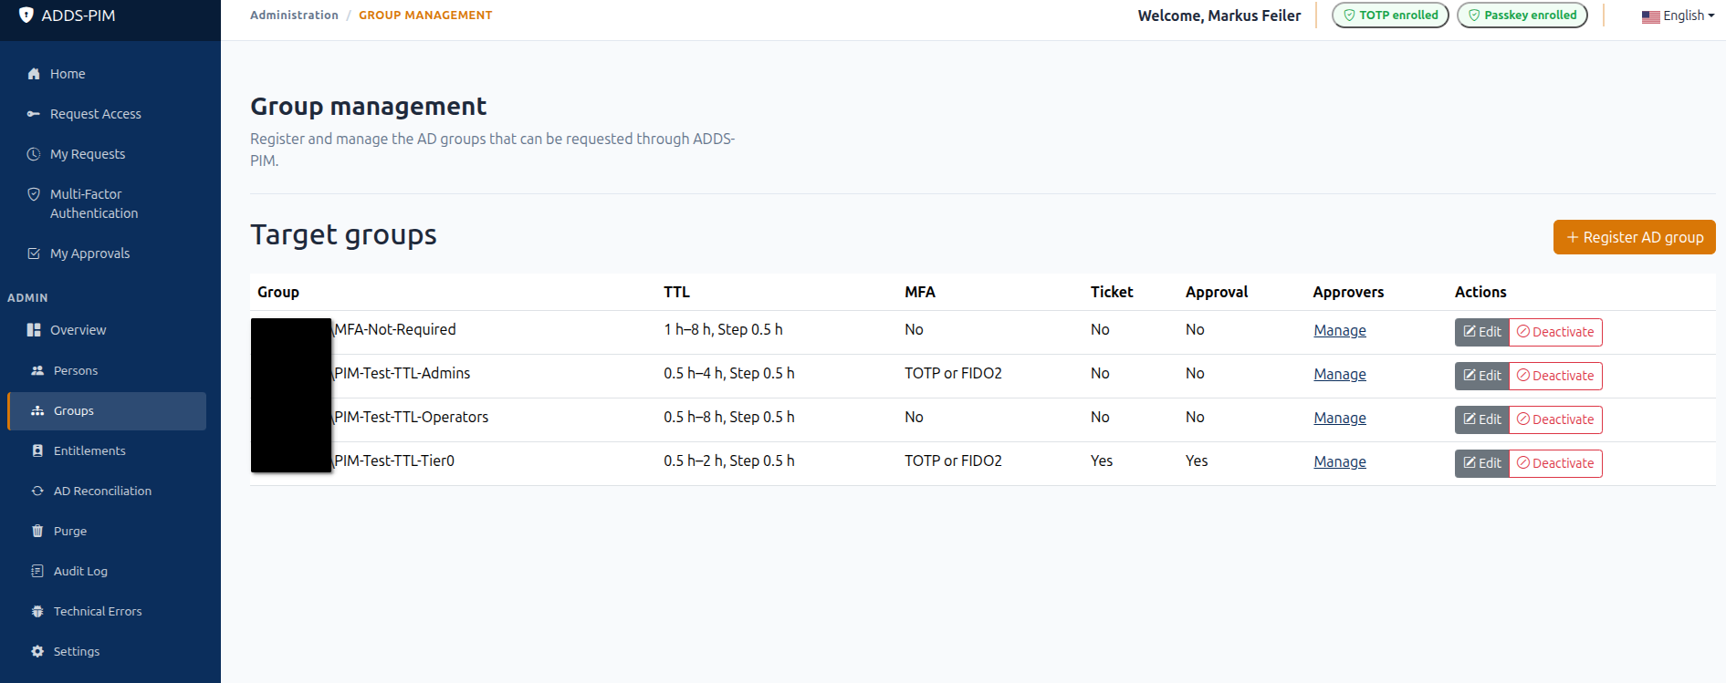1726x683 pixels.
Task: Deactivate the PIM-Test-TTL-Operators group
Action: click(1555, 419)
